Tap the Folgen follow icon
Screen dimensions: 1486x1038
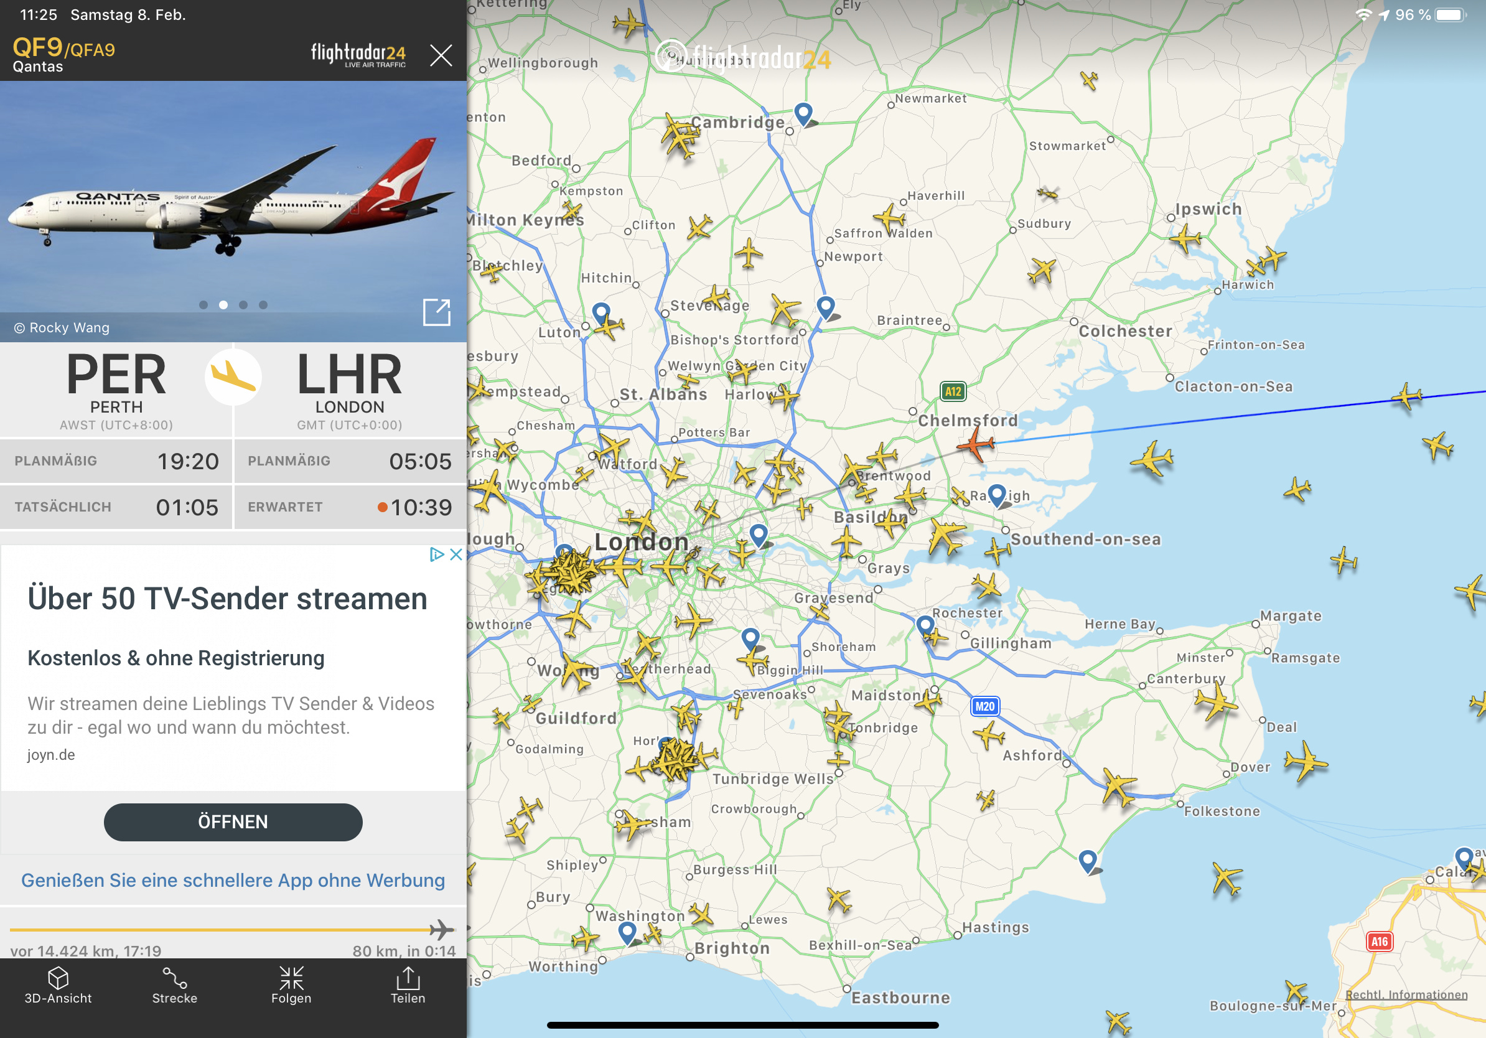[x=291, y=985]
